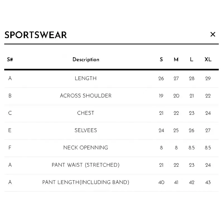Select the LENGTH row description
Screen dimensions: 223x223
(86, 78)
